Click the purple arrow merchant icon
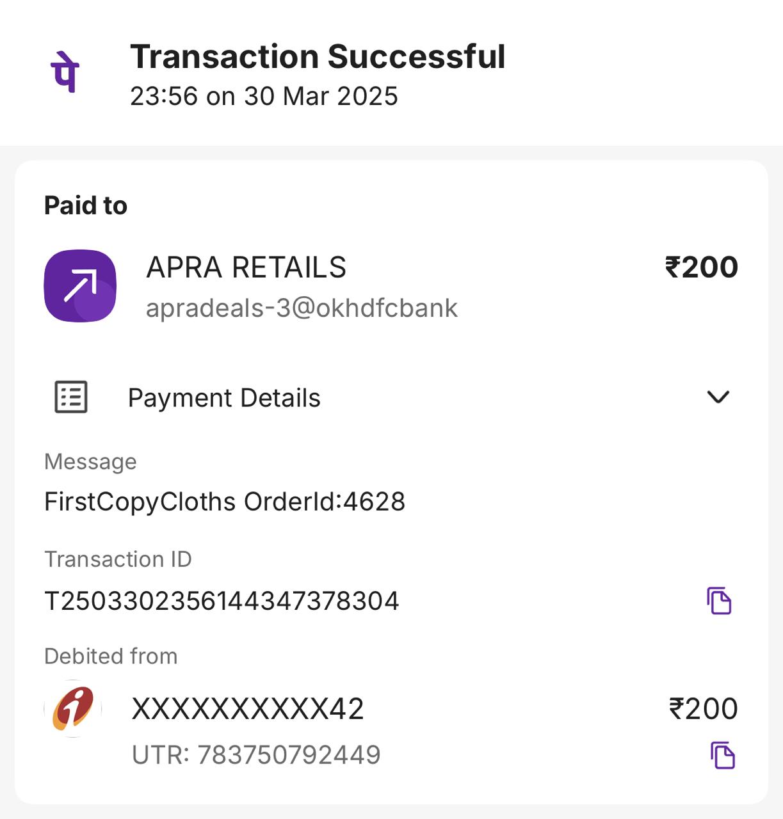This screenshot has width=783, height=819. (80, 285)
